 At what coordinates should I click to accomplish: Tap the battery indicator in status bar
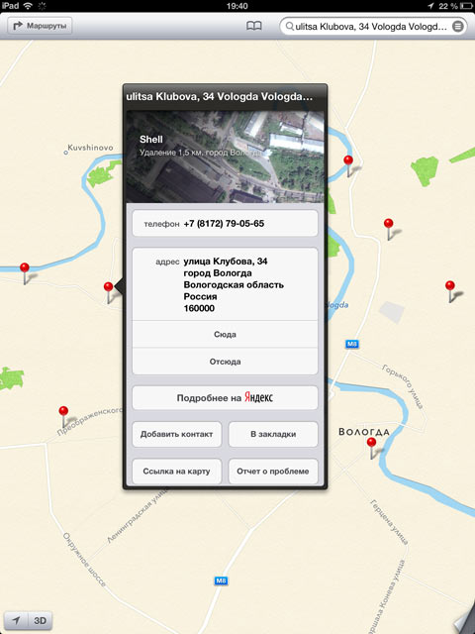click(466, 6)
